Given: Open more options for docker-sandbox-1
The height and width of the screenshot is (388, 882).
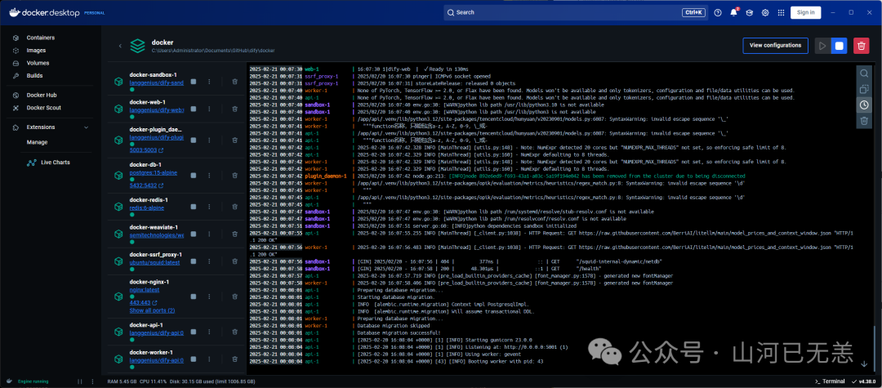Looking at the screenshot, I should pyautogui.click(x=209, y=82).
